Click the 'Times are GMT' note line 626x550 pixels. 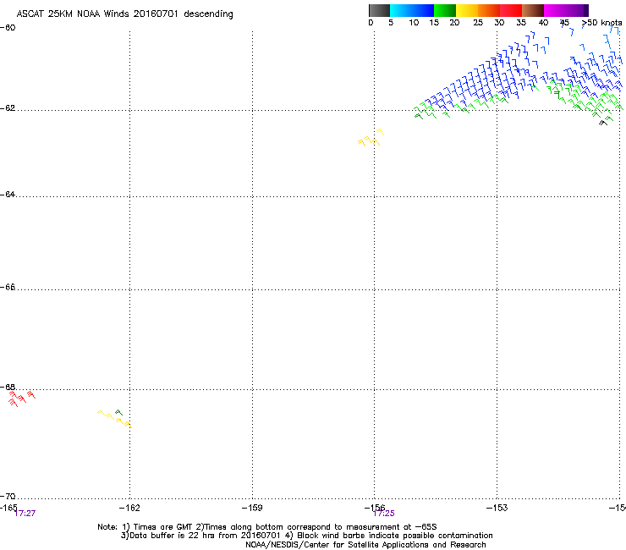click(266, 527)
